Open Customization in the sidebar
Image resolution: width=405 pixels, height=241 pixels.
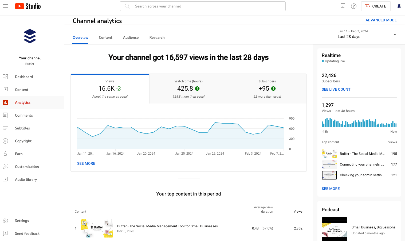[27, 167]
